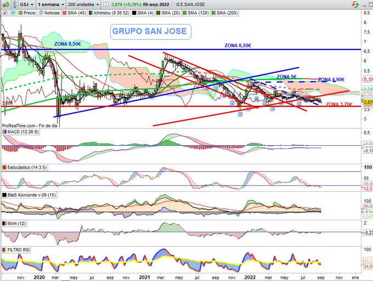Minimize the chart window
373x281 pixels.
click(365, 5)
